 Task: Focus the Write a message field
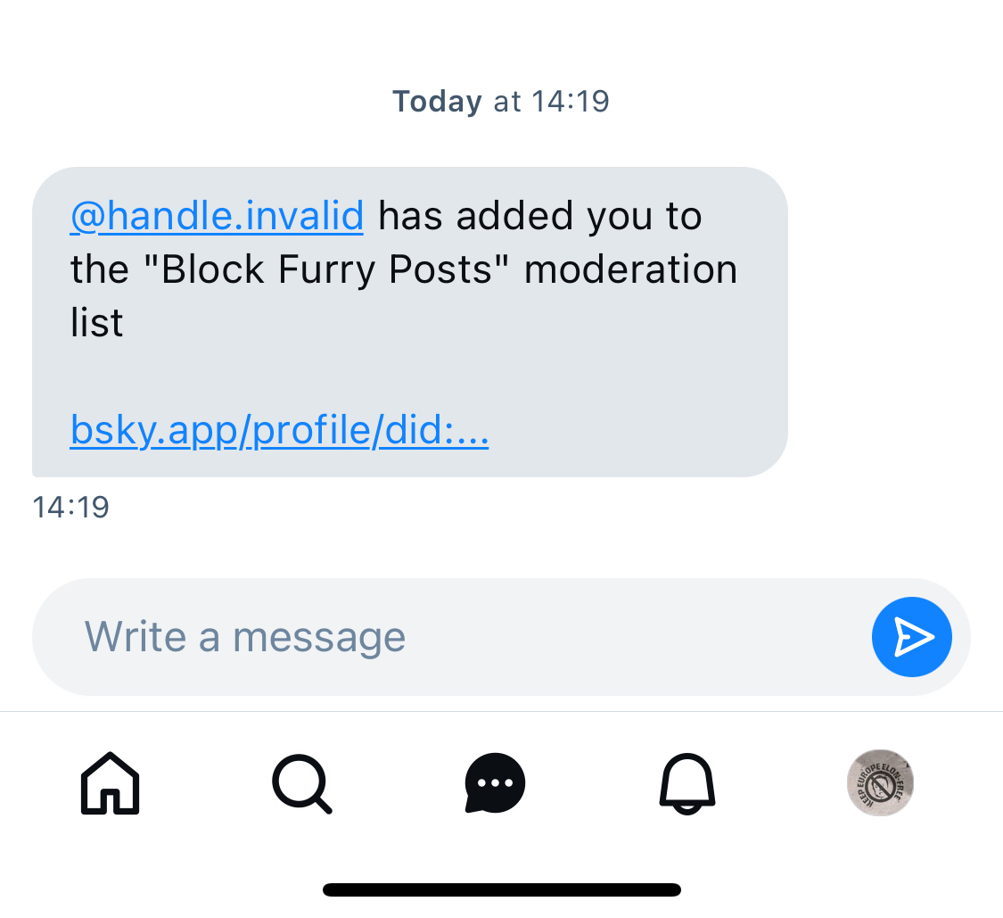446,637
